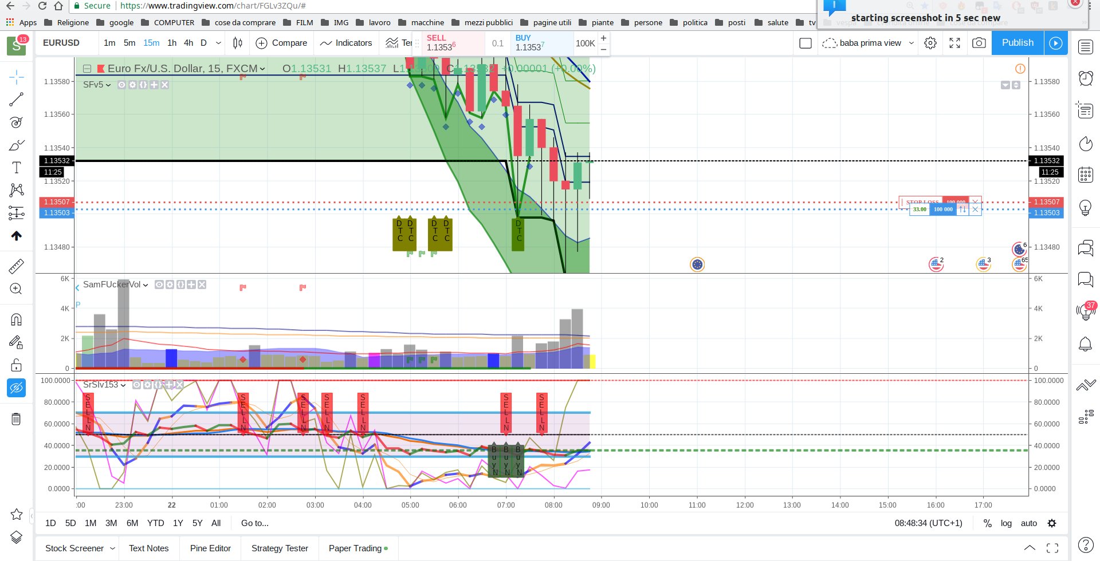The image size is (1100, 561).
Task: Expand the time interval dropdown arrow
Action: (x=218, y=43)
